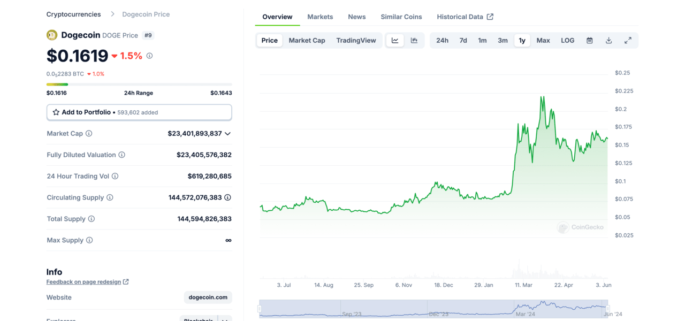Click the left handle of range slider
Image resolution: width=685 pixels, height=321 pixels.
coord(260,308)
